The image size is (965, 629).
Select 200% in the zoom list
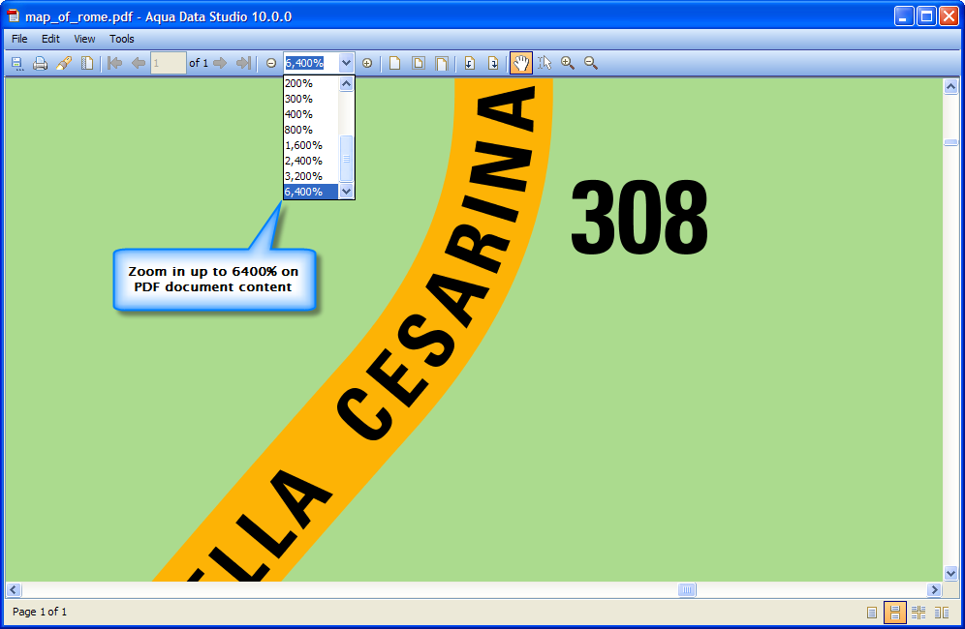311,83
